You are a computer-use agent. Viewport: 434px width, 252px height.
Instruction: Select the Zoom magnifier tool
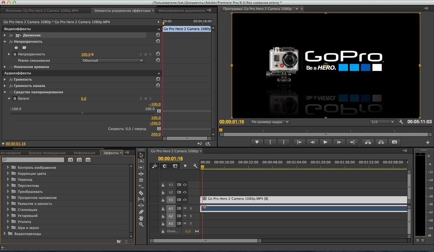tap(141, 224)
